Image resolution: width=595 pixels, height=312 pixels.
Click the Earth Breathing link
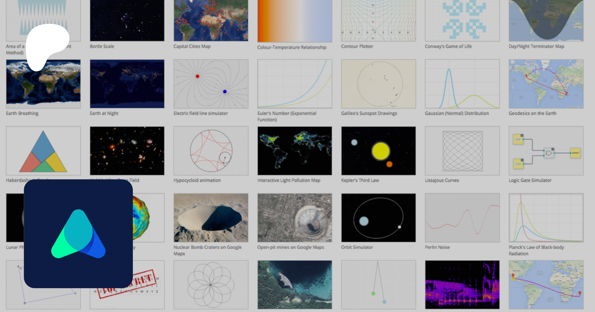(22, 113)
